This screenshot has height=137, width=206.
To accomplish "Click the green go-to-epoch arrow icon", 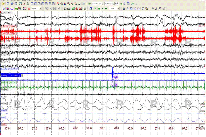I will tap(120, 4).
